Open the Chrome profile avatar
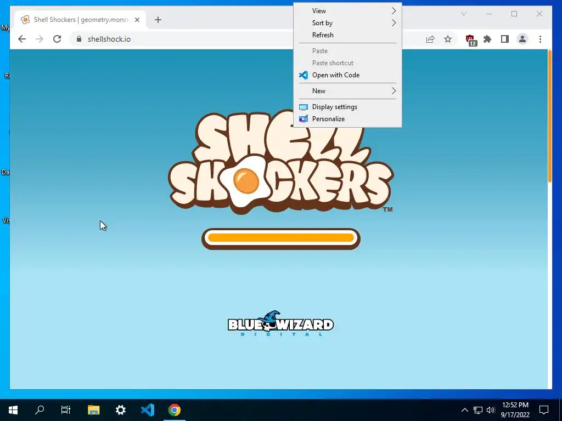Screen dimensions: 562x421 coord(522,39)
